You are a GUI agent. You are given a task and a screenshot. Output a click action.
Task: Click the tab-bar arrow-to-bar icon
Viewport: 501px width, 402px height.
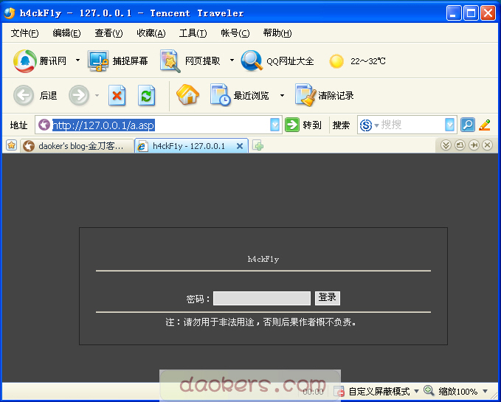[x=474, y=145]
